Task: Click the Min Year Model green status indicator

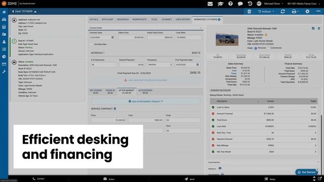Action: [213, 152]
